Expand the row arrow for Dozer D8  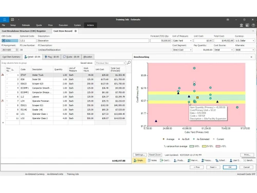point(7,79)
